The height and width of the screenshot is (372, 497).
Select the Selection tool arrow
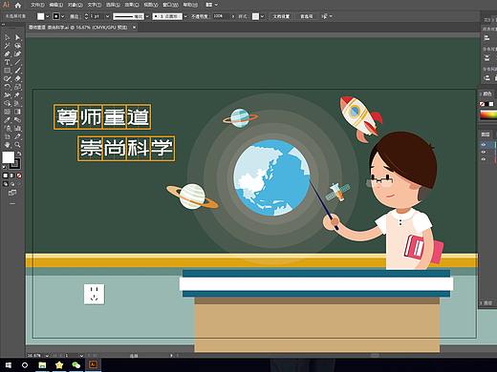pos(7,37)
